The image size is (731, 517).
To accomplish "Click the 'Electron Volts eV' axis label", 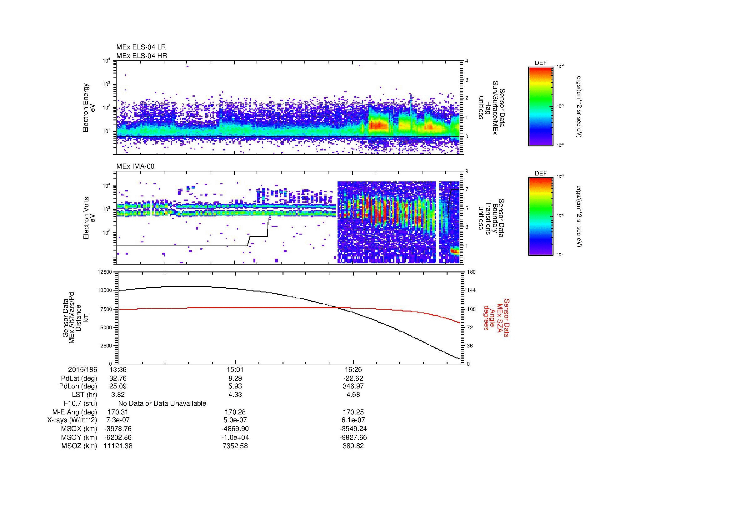I will (x=89, y=218).
